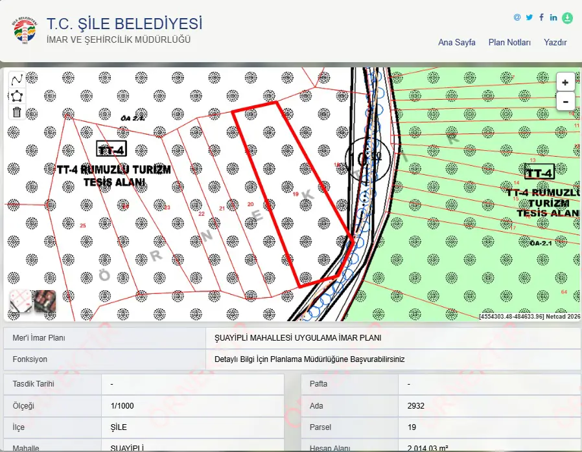Switch to the satellite imagery thumbnail
The height and width of the screenshot is (452, 582).
pyautogui.click(x=45, y=301)
